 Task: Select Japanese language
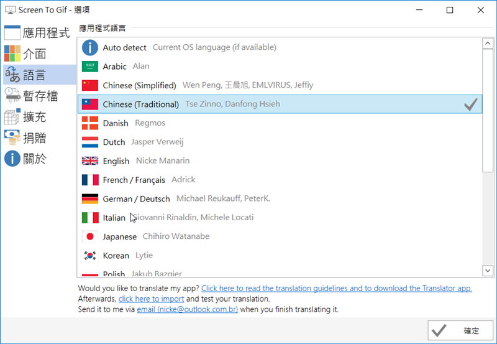coord(280,236)
